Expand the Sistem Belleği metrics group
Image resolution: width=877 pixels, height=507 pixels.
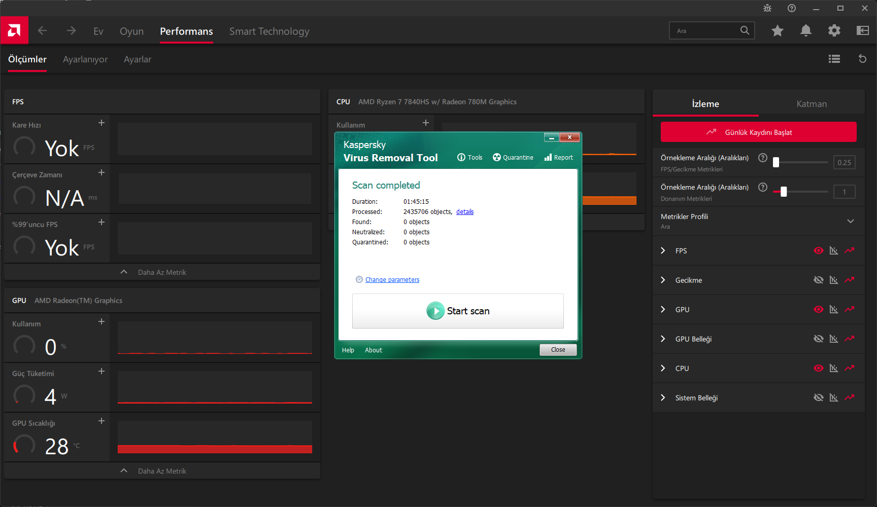663,397
